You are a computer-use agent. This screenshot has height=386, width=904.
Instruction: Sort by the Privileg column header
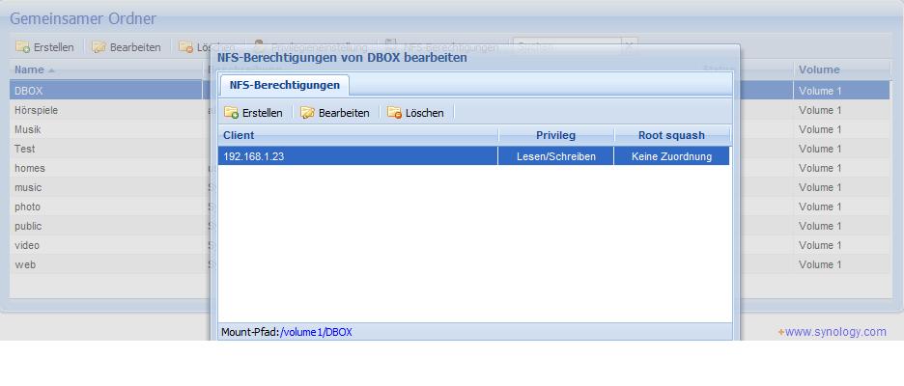pos(555,136)
